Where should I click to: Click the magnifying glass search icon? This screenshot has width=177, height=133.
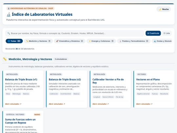[x=9, y=33]
